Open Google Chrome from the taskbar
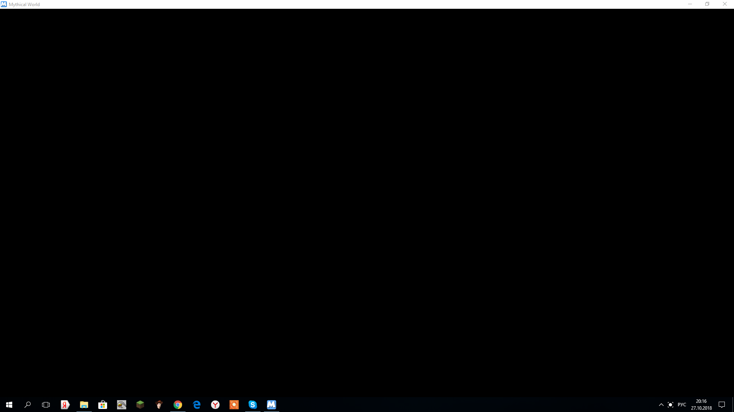The image size is (734, 412). tap(177, 405)
